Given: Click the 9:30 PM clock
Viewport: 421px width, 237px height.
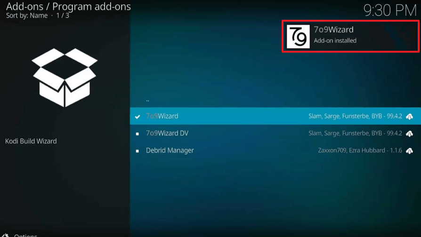Looking at the screenshot, I should tap(390, 10).
